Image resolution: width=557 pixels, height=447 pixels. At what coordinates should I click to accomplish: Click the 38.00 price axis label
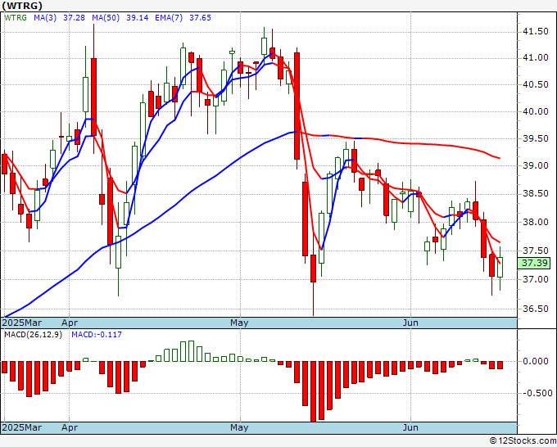pyautogui.click(x=536, y=222)
